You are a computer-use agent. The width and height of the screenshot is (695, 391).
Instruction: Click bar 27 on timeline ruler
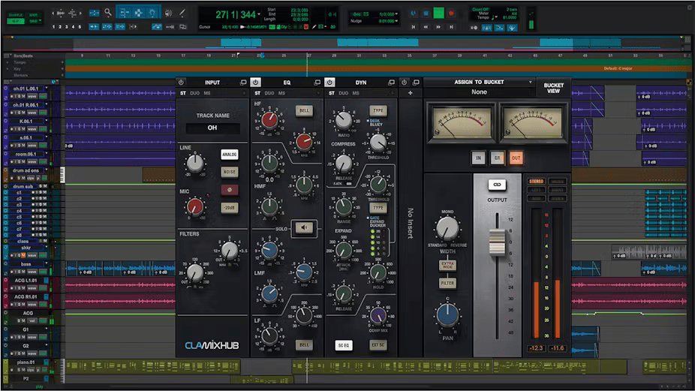tap(309, 56)
